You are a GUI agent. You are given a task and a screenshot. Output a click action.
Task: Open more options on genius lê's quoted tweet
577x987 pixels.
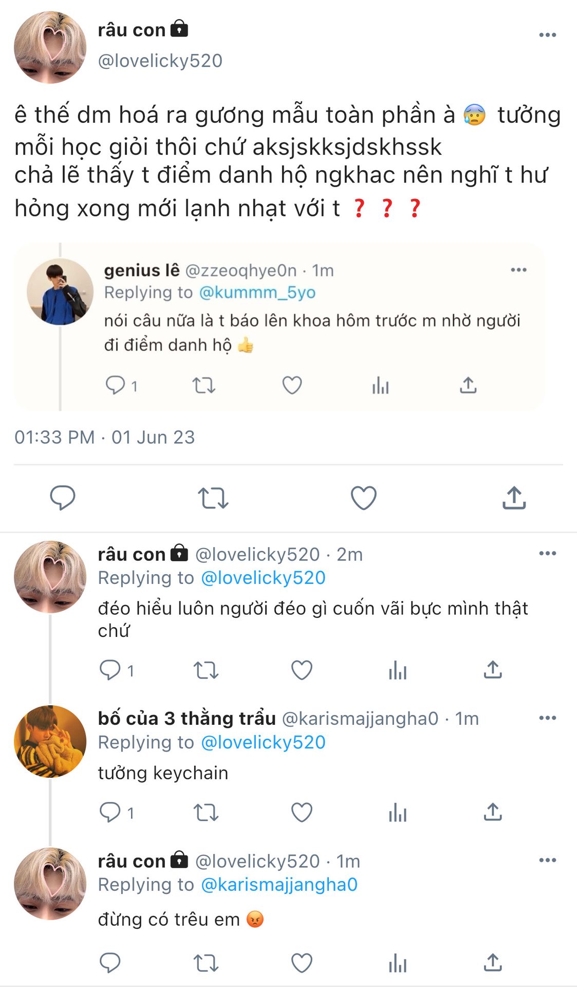[x=518, y=270]
